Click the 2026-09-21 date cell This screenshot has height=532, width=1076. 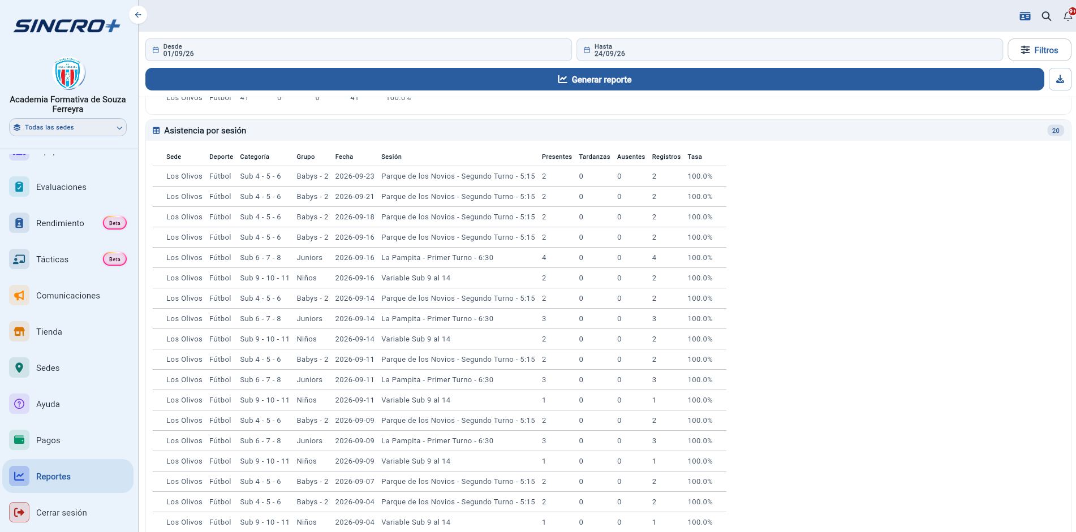(x=355, y=197)
